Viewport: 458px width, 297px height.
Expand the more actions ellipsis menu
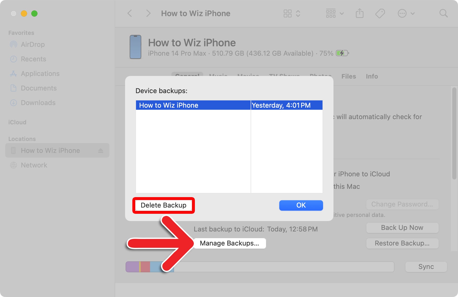point(406,13)
